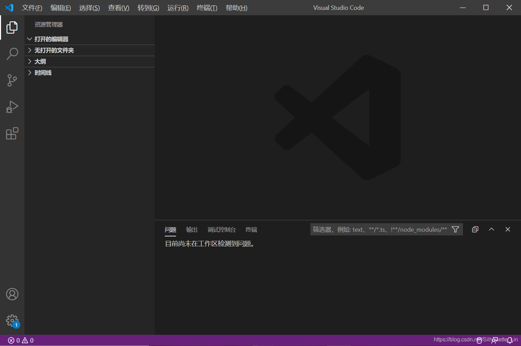Close the bottom panel
521x346 pixels.
coord(508,229)
